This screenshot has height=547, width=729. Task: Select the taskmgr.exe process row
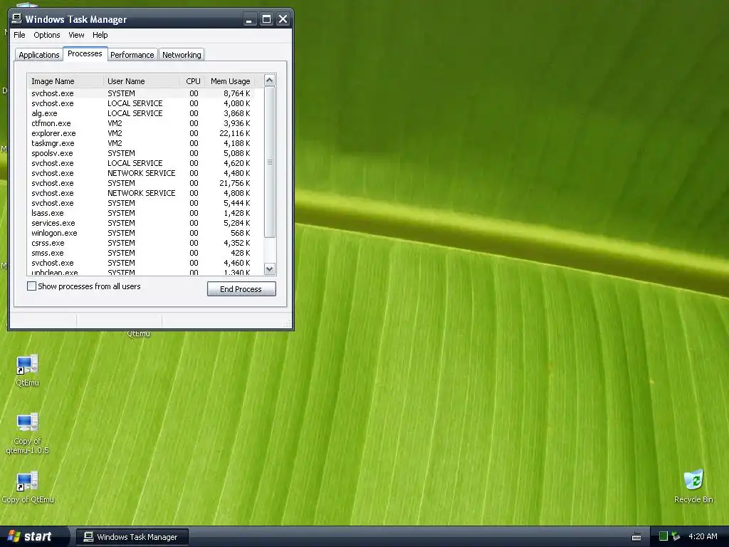(141, 143)
